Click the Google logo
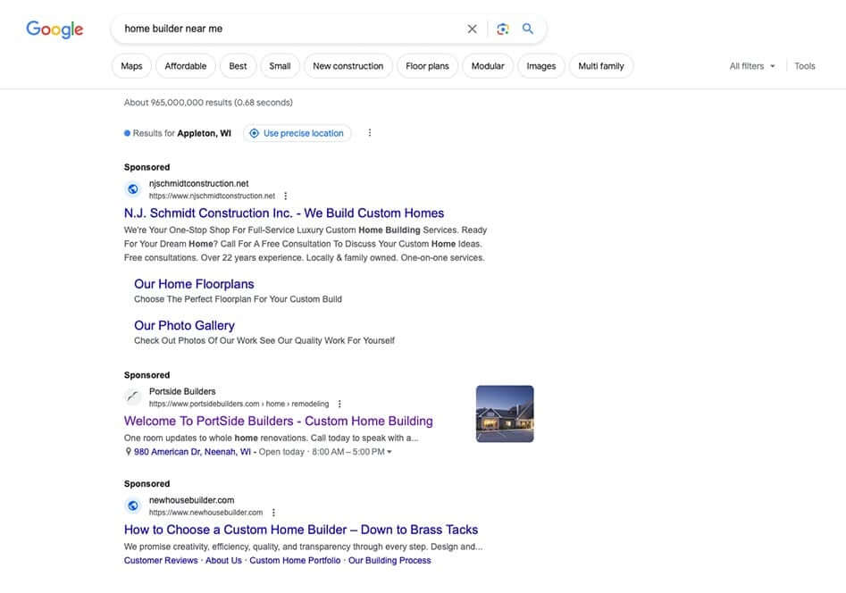Screen dimensions: 846x593 click(x=54, y=29)
